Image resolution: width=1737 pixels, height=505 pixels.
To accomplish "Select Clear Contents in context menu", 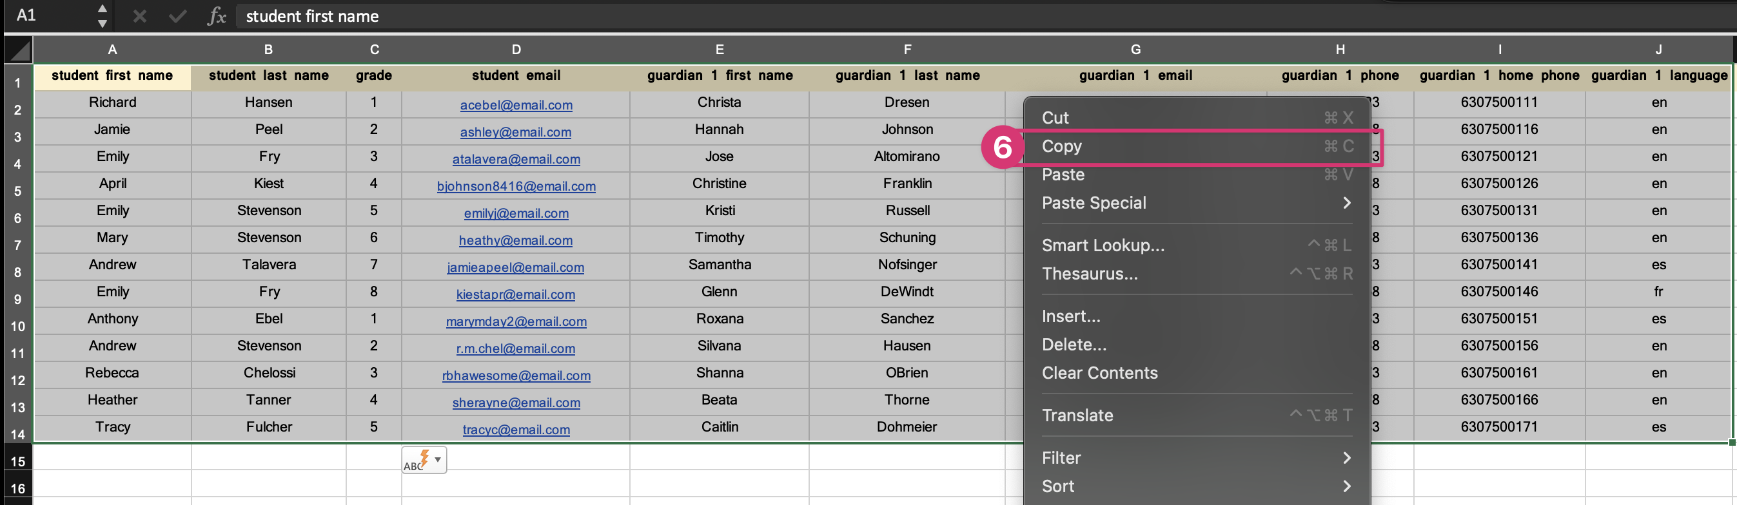I will click(x=1099, y=373).
